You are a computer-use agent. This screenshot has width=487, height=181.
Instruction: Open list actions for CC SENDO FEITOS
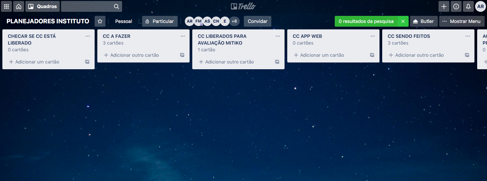(x=468, y=36)
